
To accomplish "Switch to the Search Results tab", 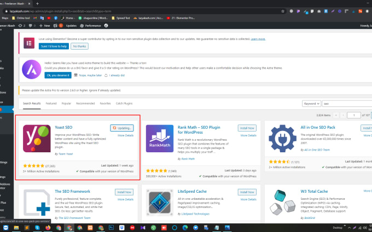I will 32,104.
